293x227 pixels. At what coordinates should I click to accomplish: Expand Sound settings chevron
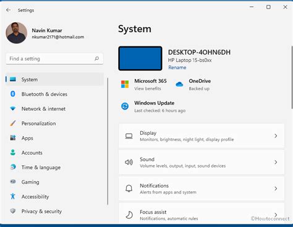click(276, 162)
